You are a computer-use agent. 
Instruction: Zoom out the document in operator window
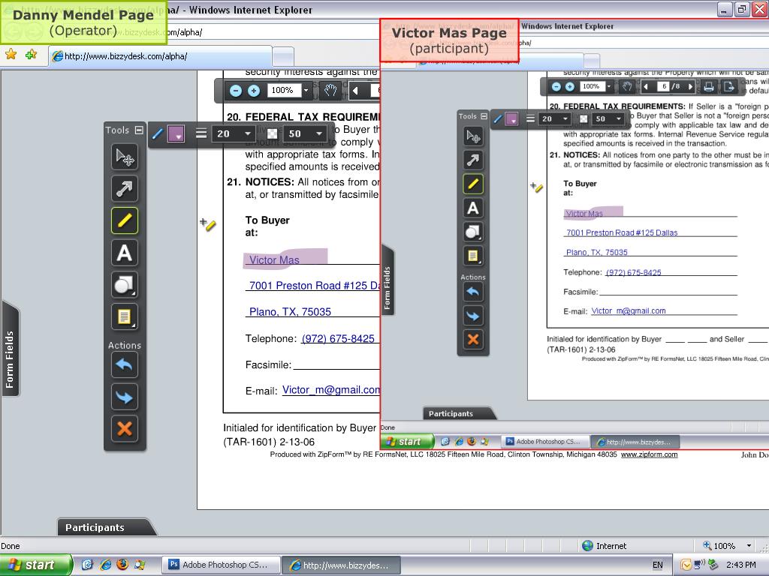(x=236, y=91)
